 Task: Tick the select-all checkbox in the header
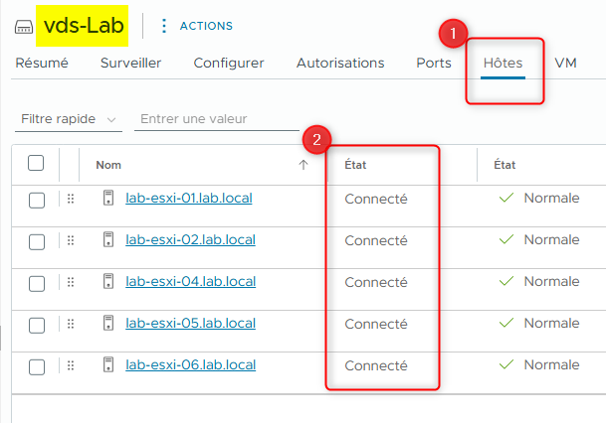[x=36, y=163]
